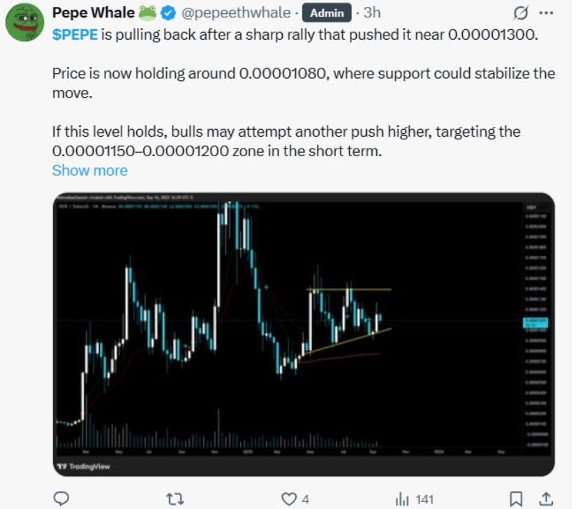Screen dimensions: 576x509
Task: Click the repost arrows icon
Action: 175,499
